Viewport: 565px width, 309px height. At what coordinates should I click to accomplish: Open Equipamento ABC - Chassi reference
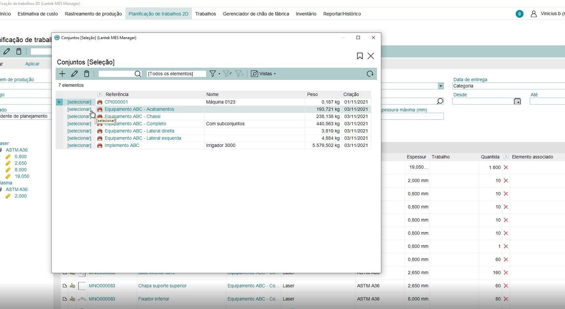click(132, 116)
